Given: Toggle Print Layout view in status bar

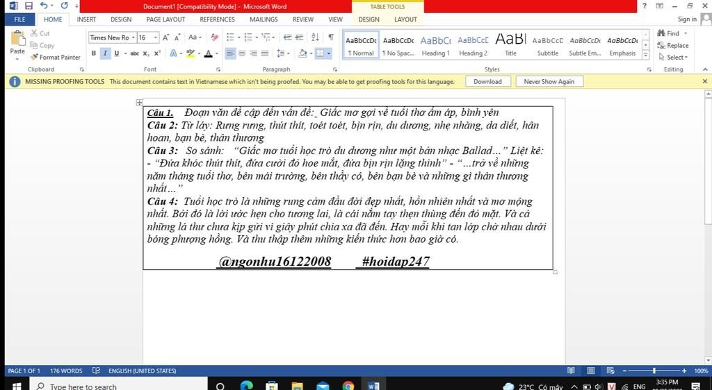Looking at the screenshot, I should click(x=591, y=371).
